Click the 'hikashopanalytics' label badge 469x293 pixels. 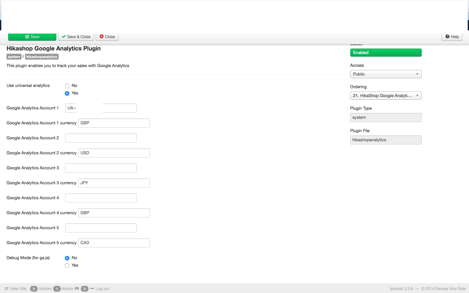coord(42,57)
